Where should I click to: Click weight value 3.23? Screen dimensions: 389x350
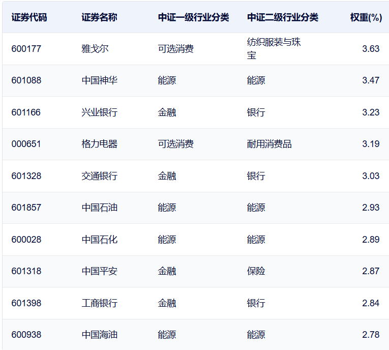(371, 112)
